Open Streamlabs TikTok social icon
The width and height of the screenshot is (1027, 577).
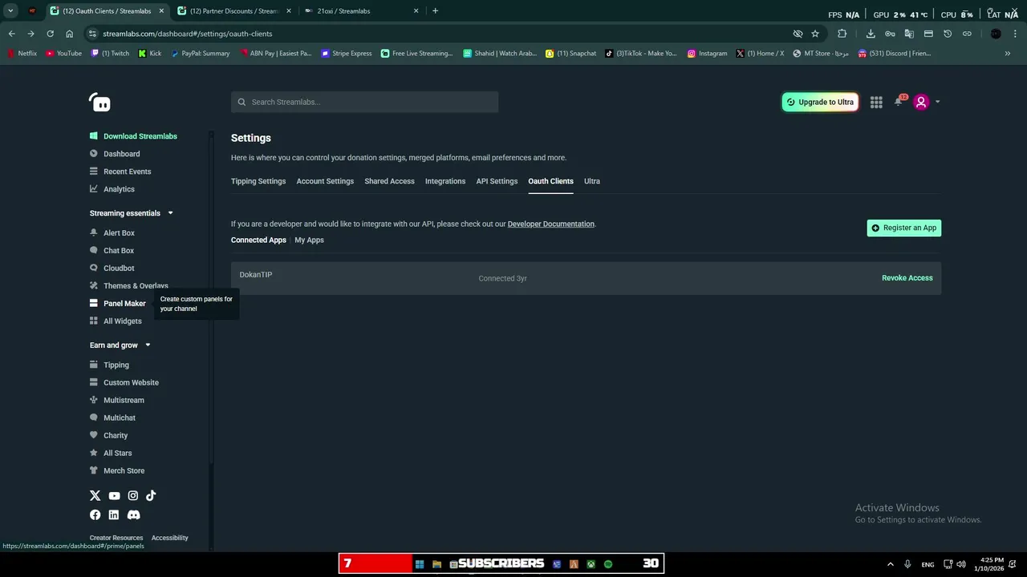pyautogui.click(x=151, y=495)
